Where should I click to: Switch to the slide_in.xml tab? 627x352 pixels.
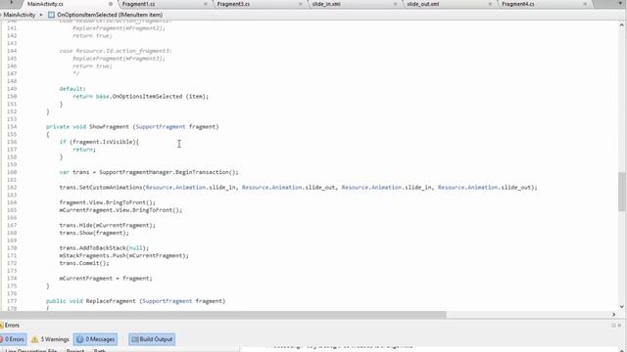tap(326, 4)
